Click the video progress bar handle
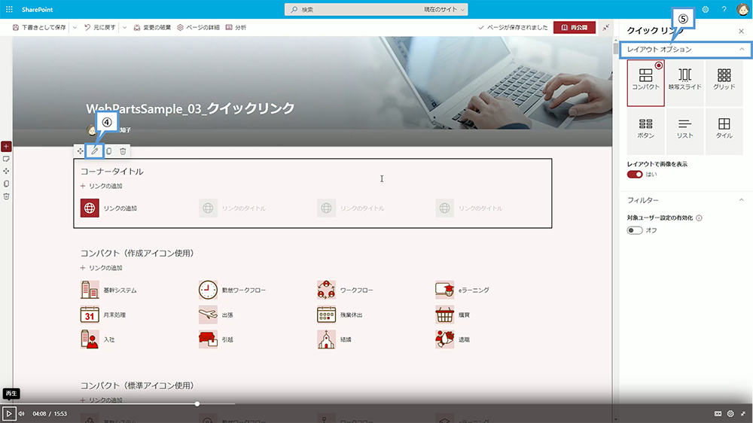Screen dimensions: 753x423 [197, 403]
